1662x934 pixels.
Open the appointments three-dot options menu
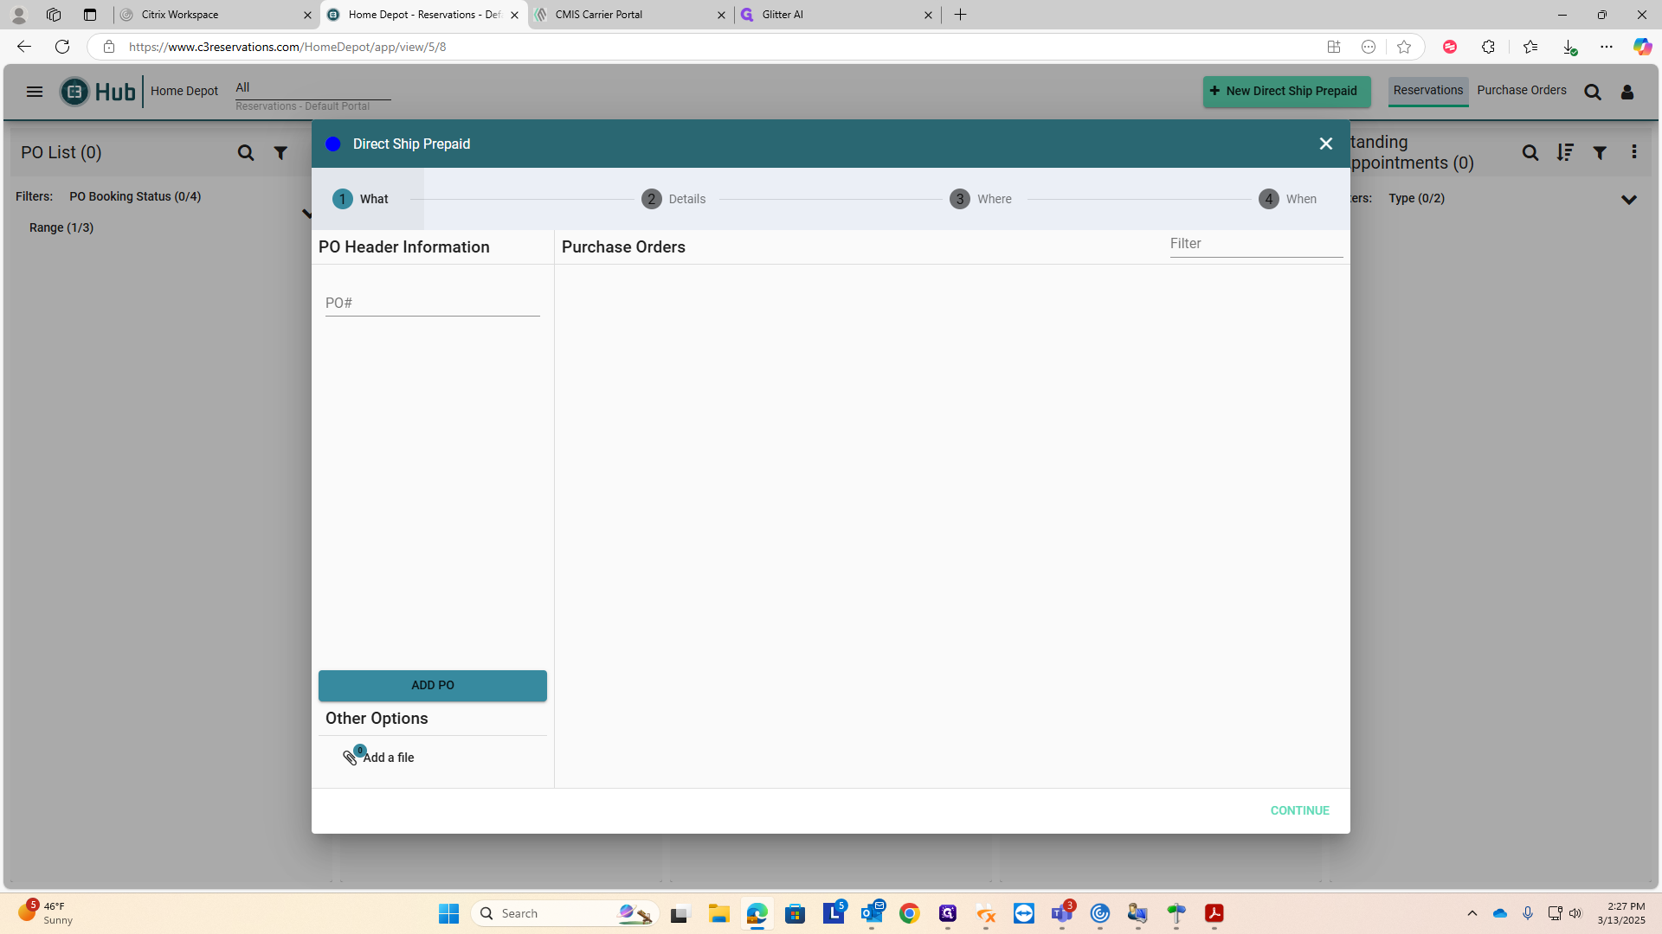tap(1634, 152)
